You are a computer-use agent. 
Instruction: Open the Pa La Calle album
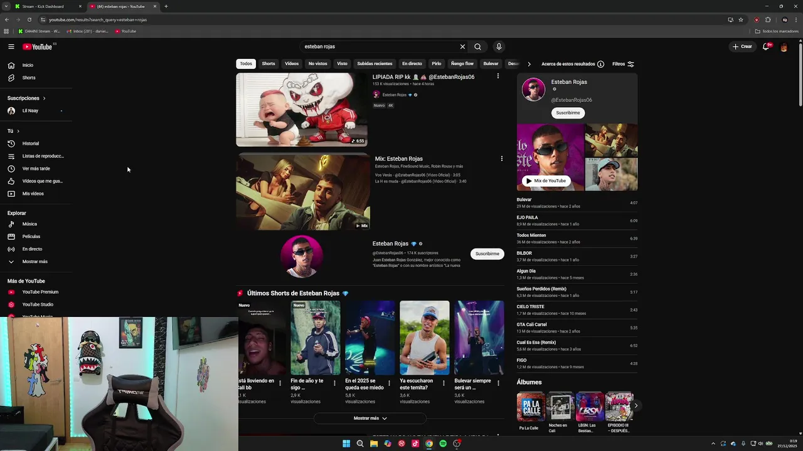(x=531, y=411)
